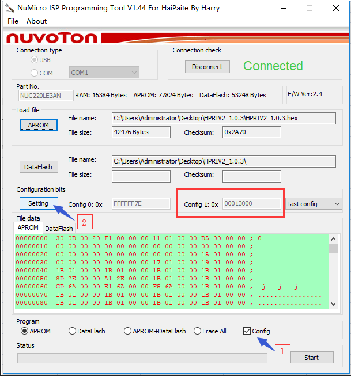Click the file data scroll down arrow
Screen dimensions: 351x376
333,304
